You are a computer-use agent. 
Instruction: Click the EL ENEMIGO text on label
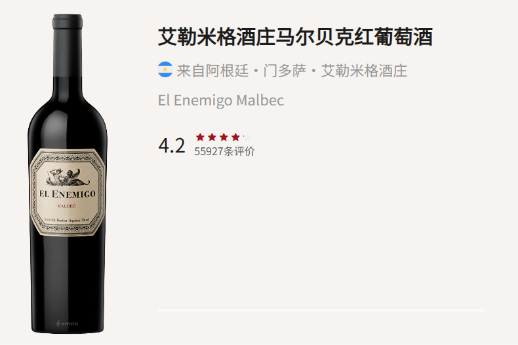(68, 194)
